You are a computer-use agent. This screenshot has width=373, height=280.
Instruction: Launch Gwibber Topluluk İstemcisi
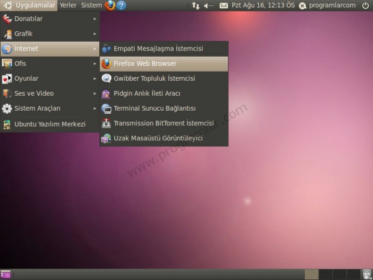pos(164,78)
